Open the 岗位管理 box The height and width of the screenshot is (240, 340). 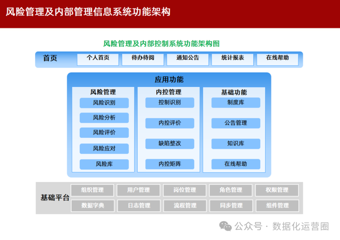point(185,190)
